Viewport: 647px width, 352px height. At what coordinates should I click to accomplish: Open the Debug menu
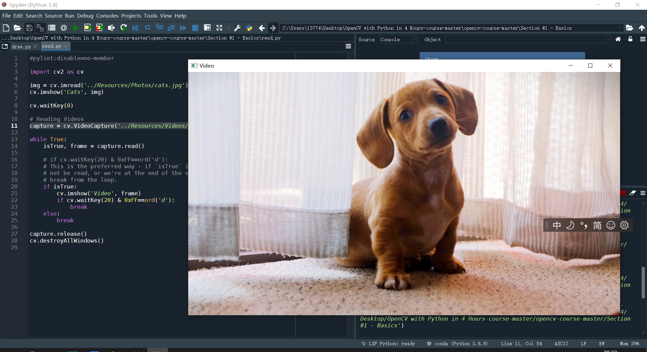click(x=85, y=16)
